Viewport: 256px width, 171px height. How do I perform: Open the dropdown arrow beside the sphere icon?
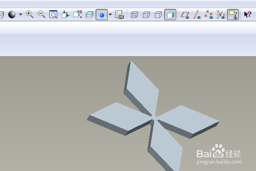(x=20, y=15)
